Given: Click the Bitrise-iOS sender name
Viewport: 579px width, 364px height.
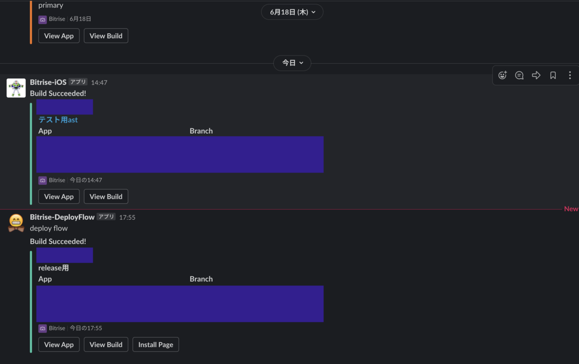Looking at the screenshot, I should [x=48, y=82].
